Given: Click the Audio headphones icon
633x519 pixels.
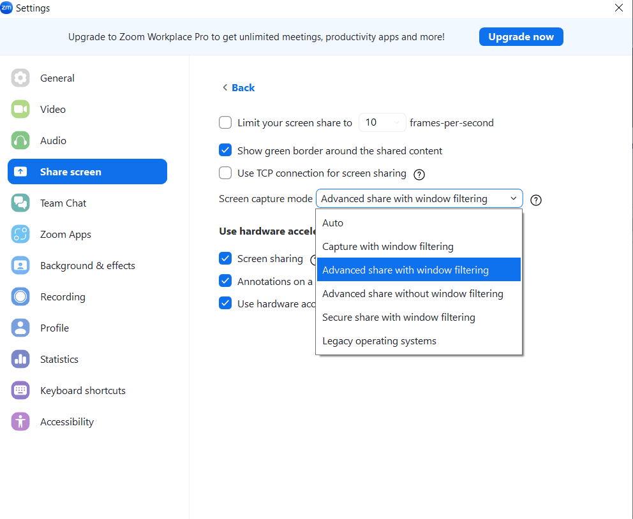Looking at the screenshot, I should (20, 140).
